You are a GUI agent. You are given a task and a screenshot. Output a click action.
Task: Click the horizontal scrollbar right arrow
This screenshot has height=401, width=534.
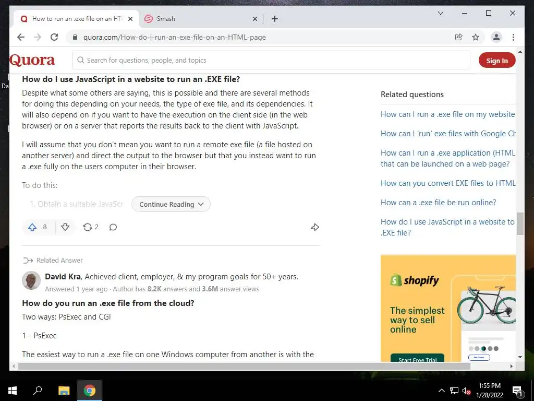pos(511,366)
